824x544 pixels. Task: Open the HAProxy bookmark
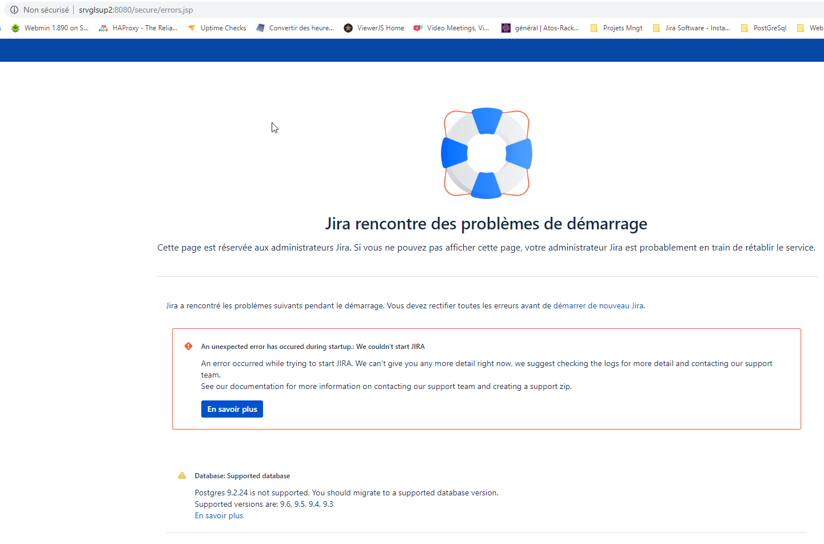[x=138, y=28]
